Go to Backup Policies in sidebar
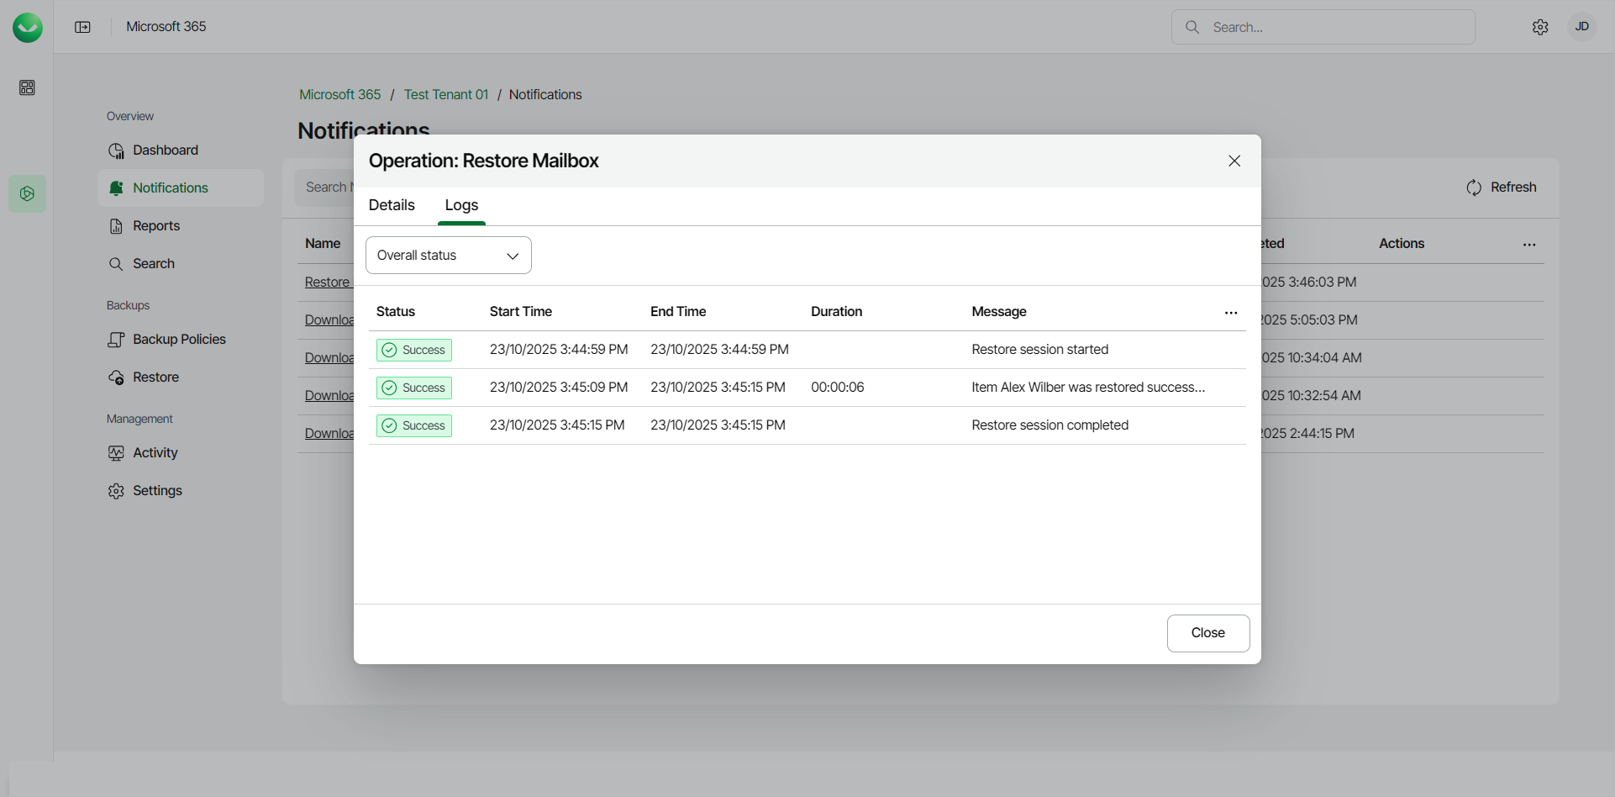The height and width of the screenshot is (797, 1615). 179,340
